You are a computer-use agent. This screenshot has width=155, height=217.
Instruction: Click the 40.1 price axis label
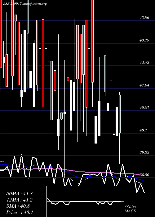(x=143, y=130)
